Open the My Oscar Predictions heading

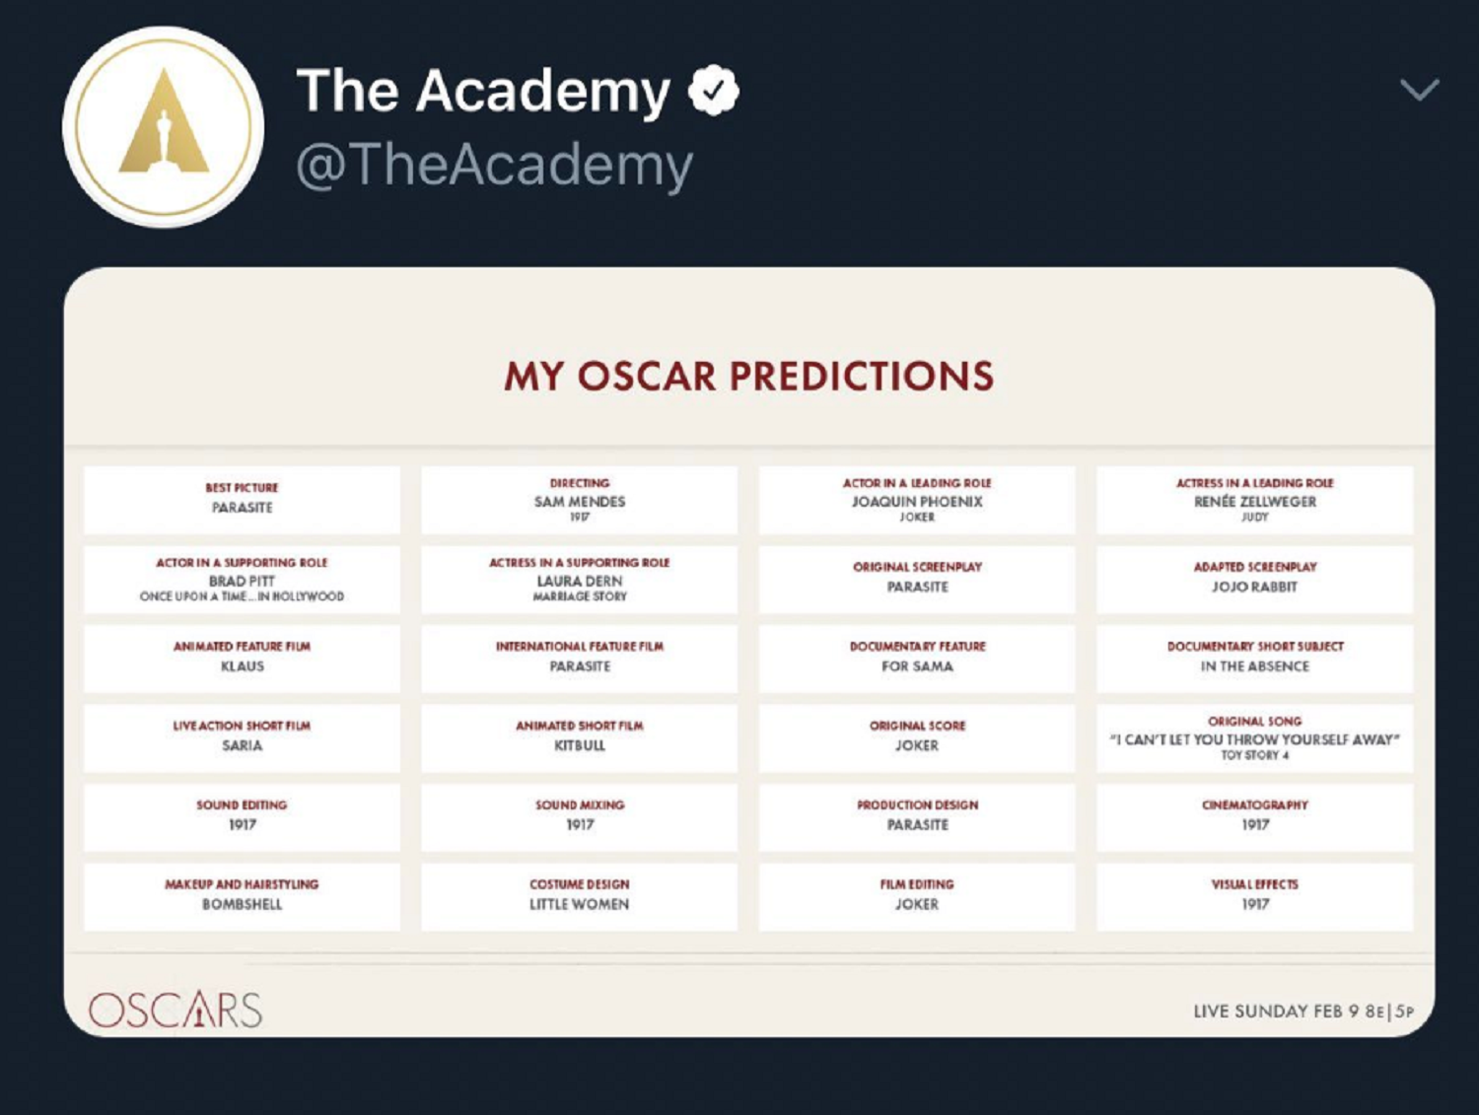748,377
